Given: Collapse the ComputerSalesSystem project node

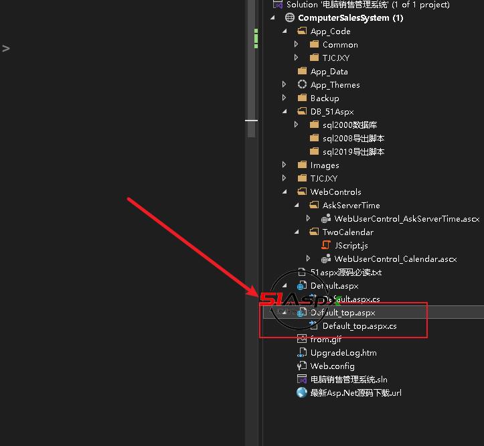Looking at the screenshot, I should pos(272,18).
